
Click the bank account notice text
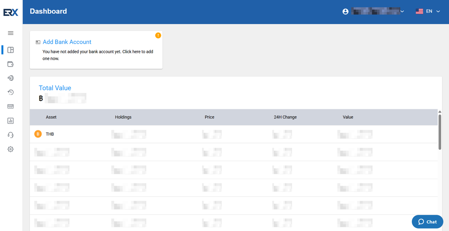tap(98, 55)
